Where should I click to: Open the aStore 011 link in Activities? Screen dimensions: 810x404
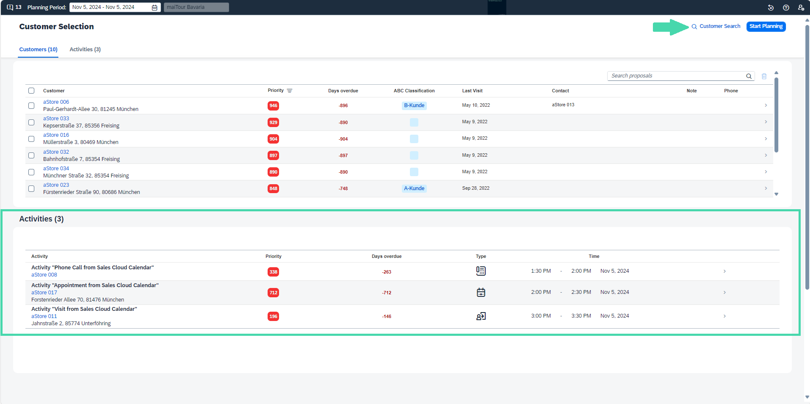(44, 316)
